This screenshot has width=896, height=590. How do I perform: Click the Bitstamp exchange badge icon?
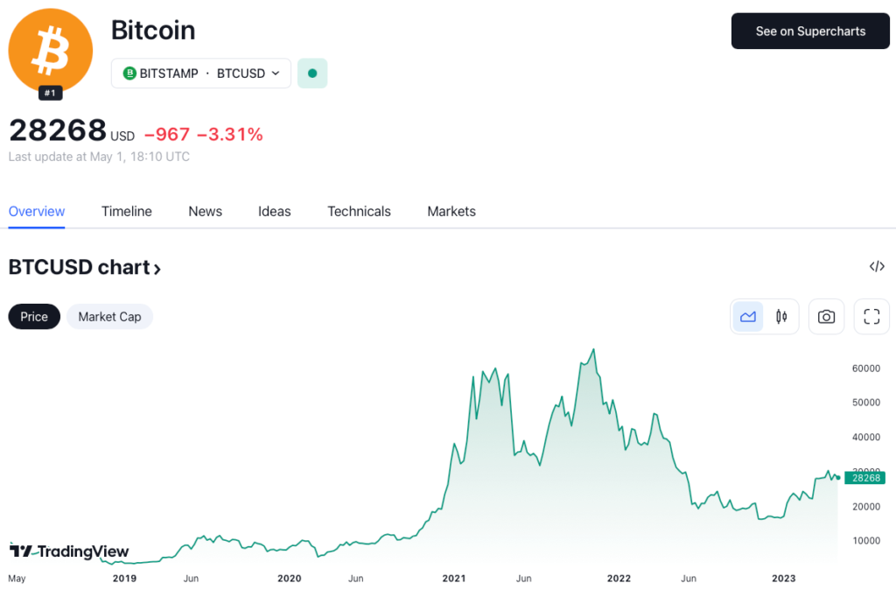129,74
